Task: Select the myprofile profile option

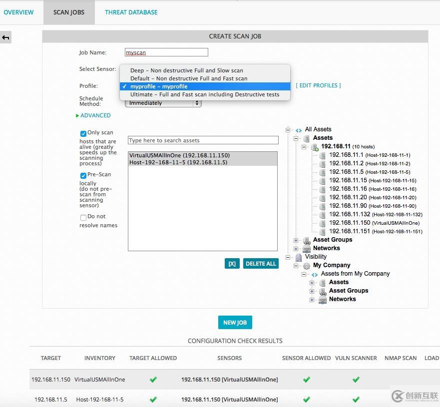Action: click(x=205, y=86)
